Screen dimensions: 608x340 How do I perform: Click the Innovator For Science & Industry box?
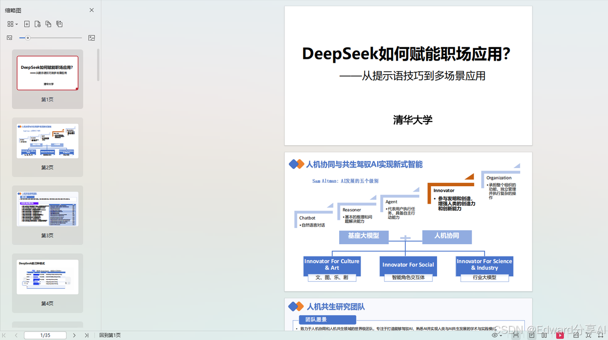[x=484, y=265]
